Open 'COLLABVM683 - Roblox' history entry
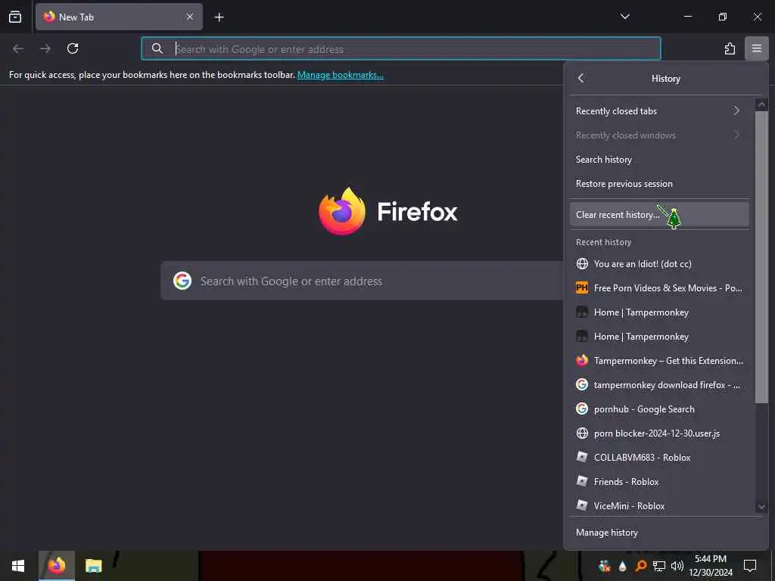 tap(659, 458)
